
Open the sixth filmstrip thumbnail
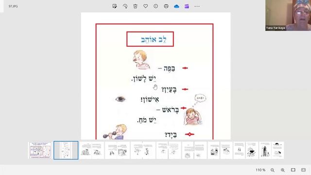(169, 150)
